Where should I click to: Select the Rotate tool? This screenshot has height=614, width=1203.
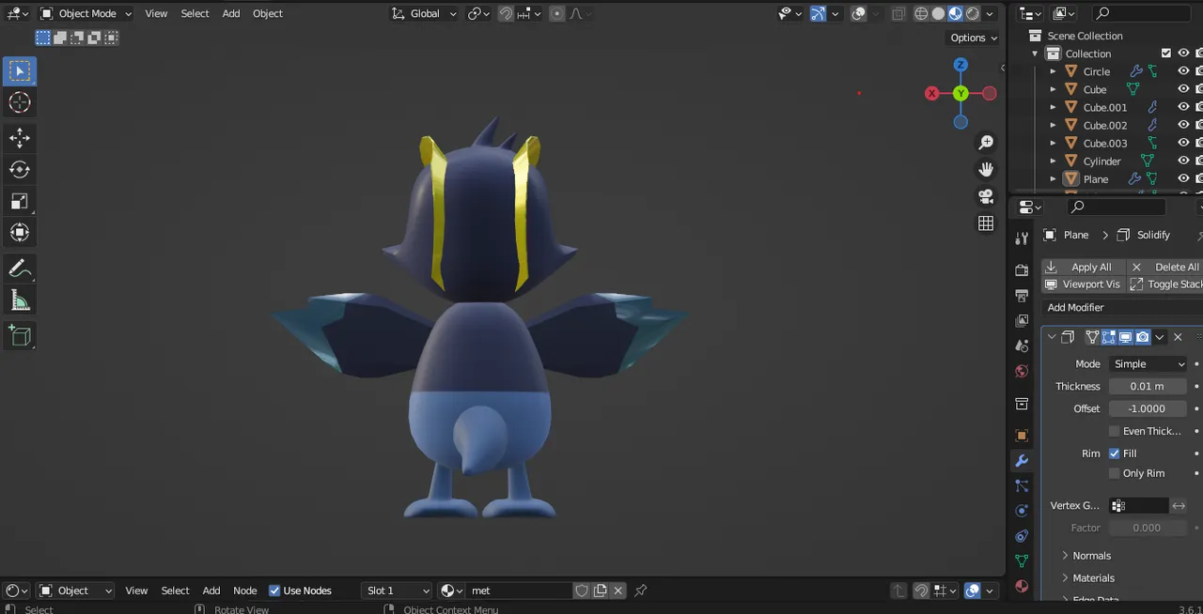20,170
